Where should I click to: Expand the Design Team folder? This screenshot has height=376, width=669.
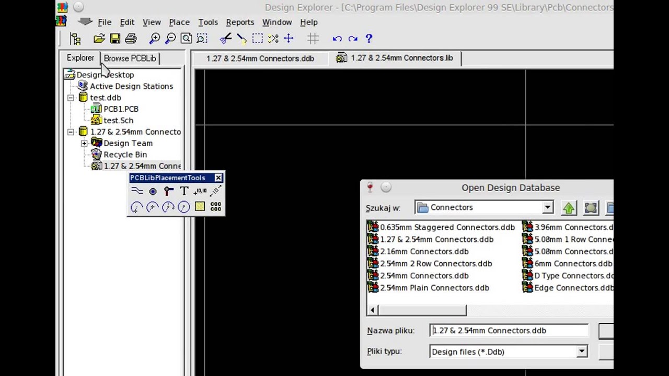tap(84, 143)
